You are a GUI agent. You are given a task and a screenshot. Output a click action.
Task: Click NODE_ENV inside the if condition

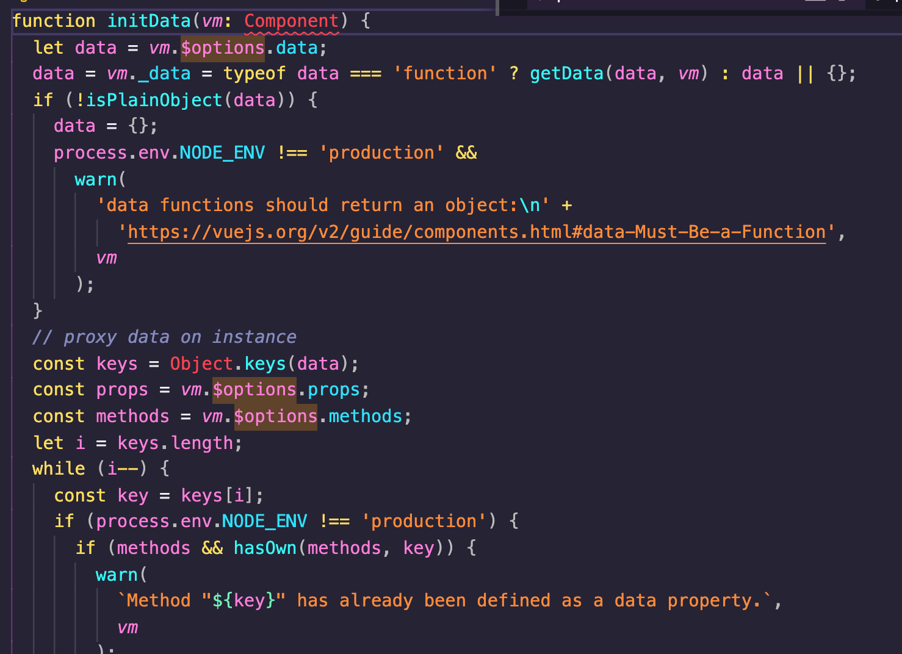tap(264, 521)
